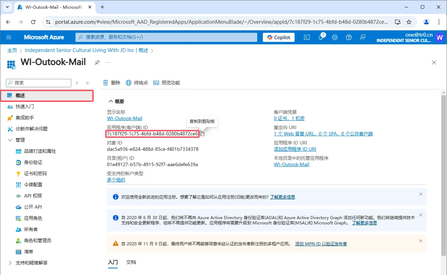Expand 支持和疑难解答 in the sidebar
Screen dimensions: 447x275
(x=10, y=263)
